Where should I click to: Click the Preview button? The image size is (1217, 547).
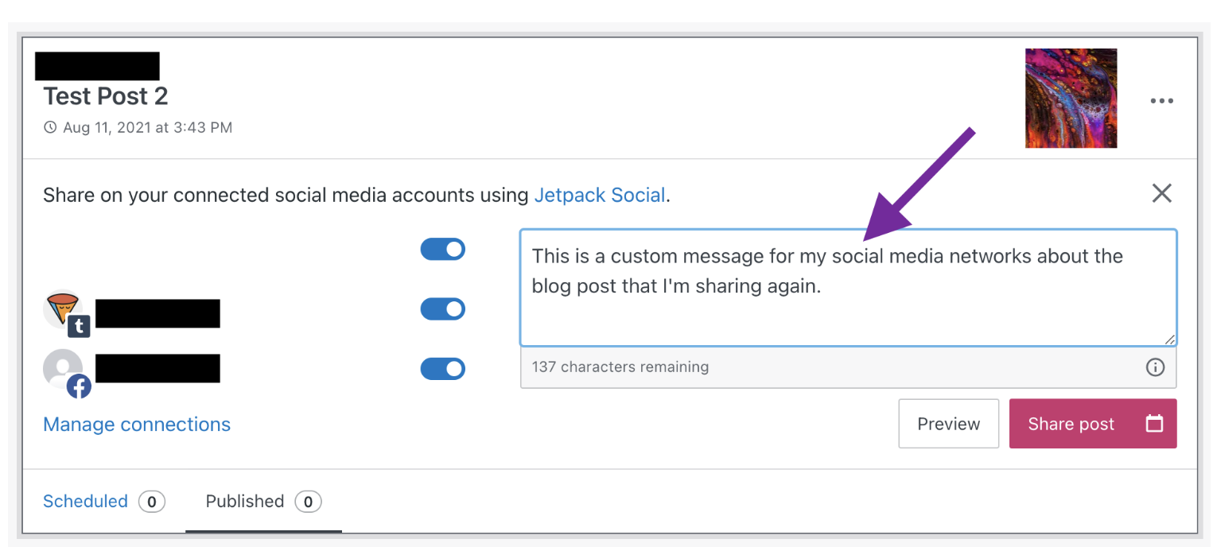tap(949, 424)
